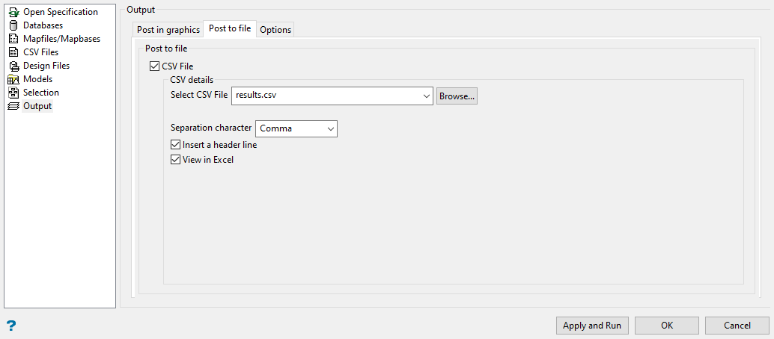774x339 pixels.
Task: Disable the View in Excel checkbox
Action: point(176,160)
